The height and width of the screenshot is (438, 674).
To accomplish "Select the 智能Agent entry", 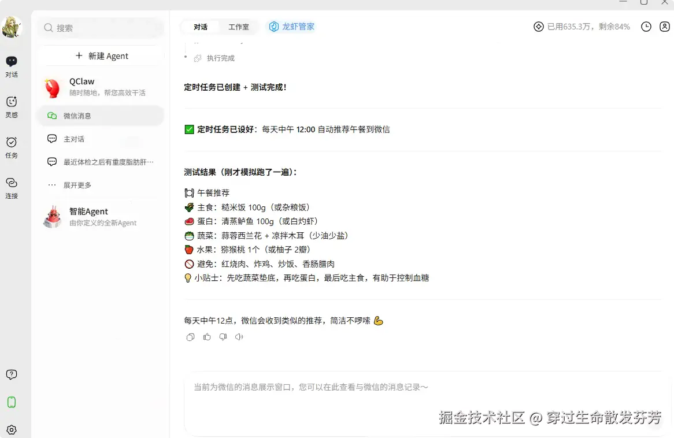I will (101, 217).
